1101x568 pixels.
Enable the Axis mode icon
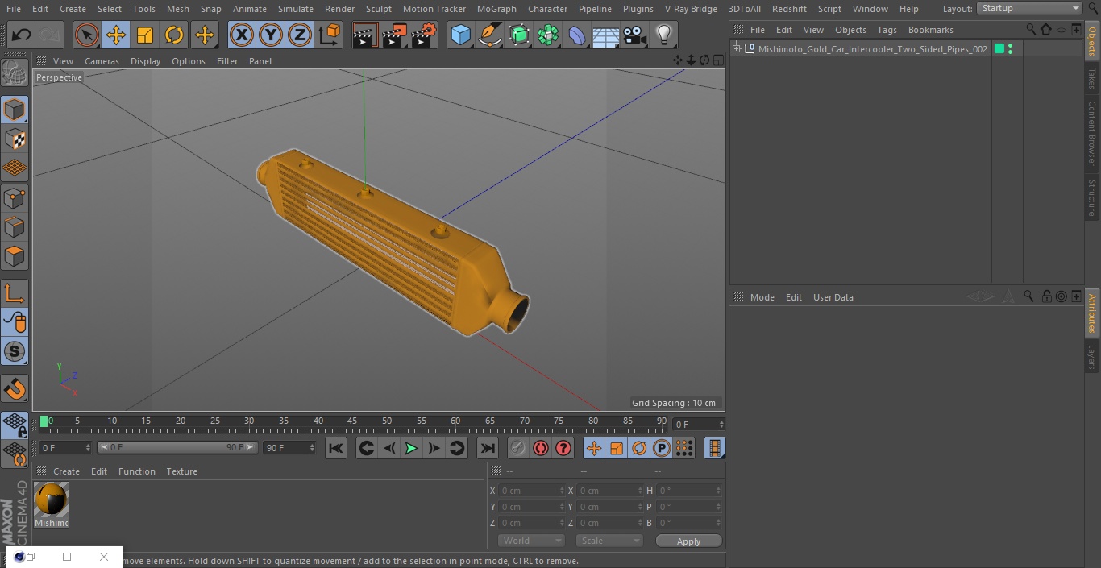(x=15, y=292)
